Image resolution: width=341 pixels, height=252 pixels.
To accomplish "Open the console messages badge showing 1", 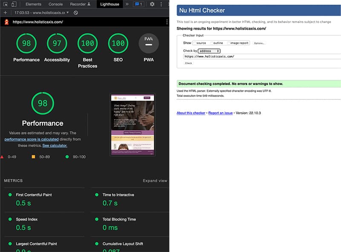I will 139,4.
